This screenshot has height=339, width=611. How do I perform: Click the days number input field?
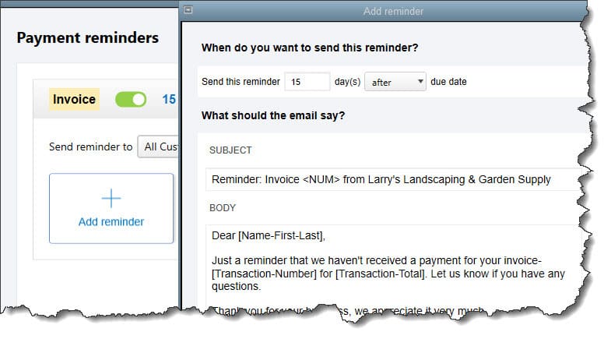click(x=307, y=82)
